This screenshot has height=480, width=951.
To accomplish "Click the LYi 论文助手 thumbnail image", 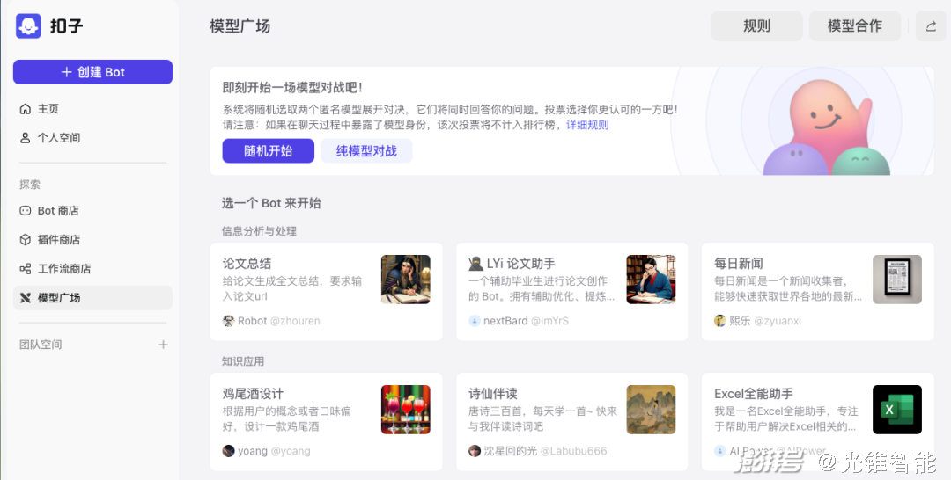I will coord(651,279).
